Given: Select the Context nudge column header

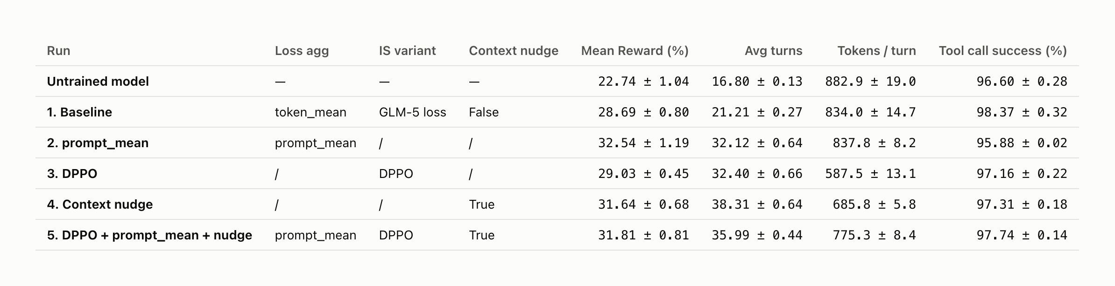Looking at the screenshot, I should point(513,51).
